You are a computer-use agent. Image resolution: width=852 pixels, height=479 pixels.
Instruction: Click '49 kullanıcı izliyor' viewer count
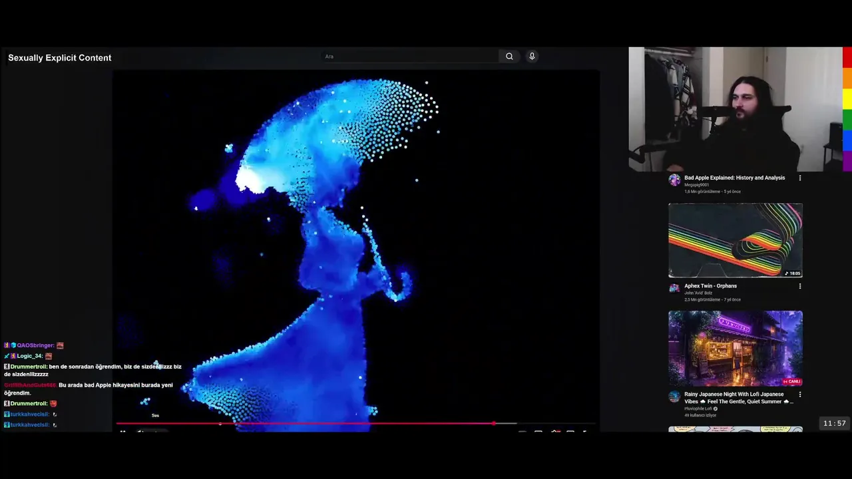click(x=700, y=415)
